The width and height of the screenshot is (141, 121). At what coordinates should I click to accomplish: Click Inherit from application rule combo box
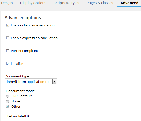(x=31, y=82)
